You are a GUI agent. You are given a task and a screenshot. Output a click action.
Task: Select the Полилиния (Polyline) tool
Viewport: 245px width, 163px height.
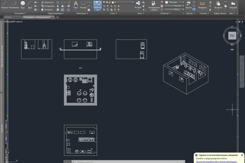click(14, 4)
